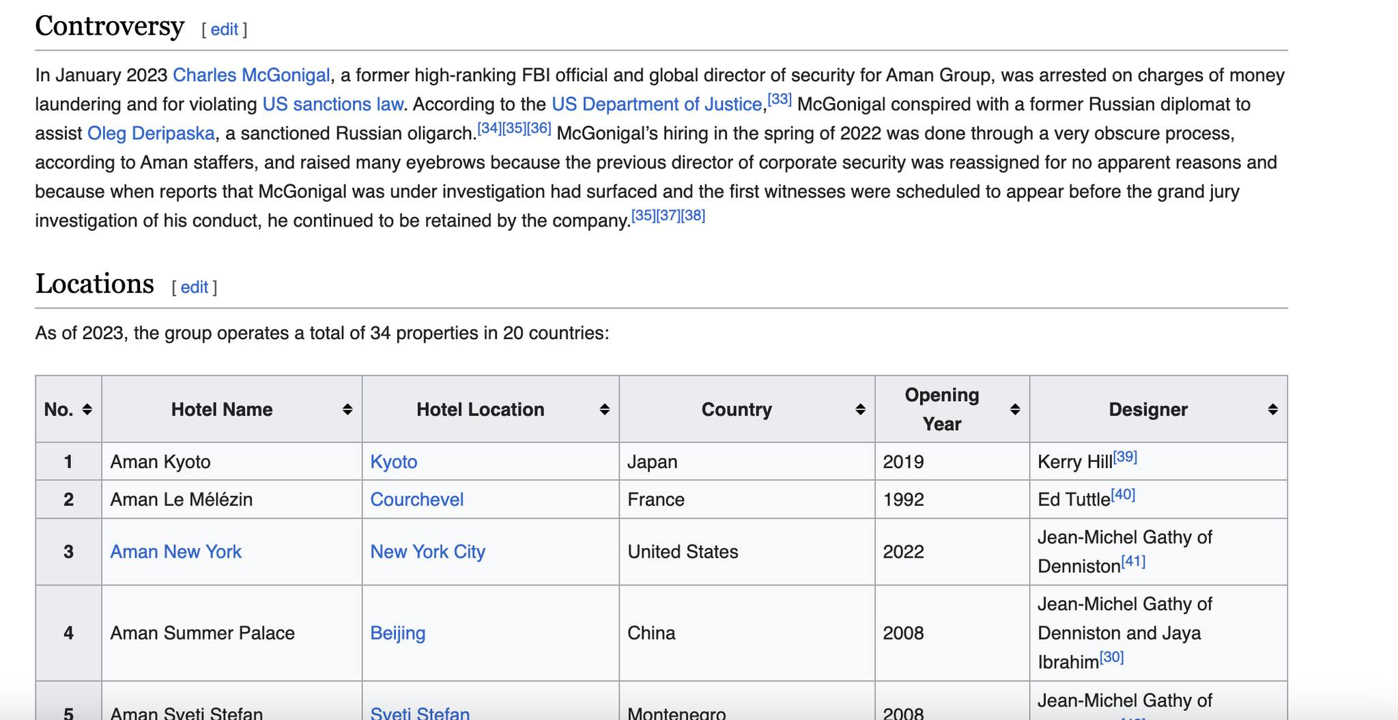Click the Aman Le Mélézin cell
This screenshot has height=720, width=1398.
(x=232, y=499)
